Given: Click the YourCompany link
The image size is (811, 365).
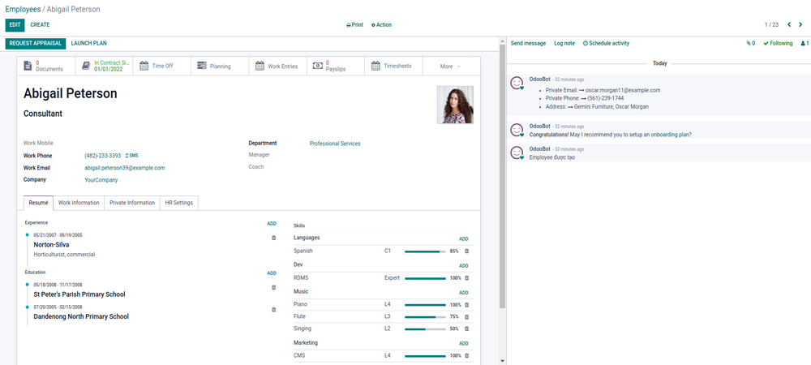Looking at the screenshot, I should tap(101, 180).
